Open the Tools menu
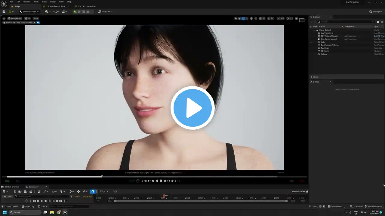This screenshot has height=216, width=385. pos(36,2)
